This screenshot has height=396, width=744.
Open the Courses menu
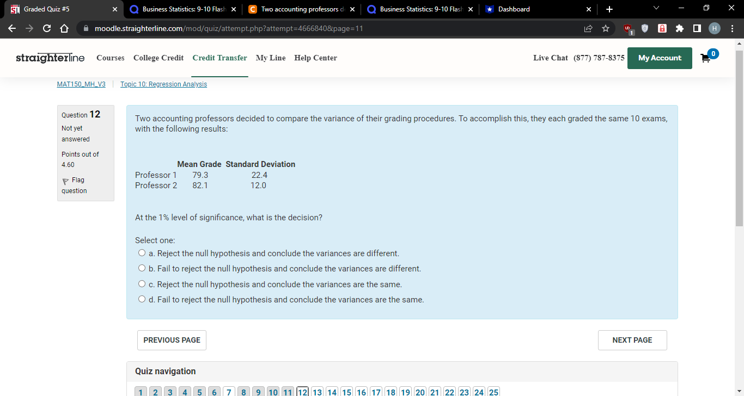(x=111, y=58)
